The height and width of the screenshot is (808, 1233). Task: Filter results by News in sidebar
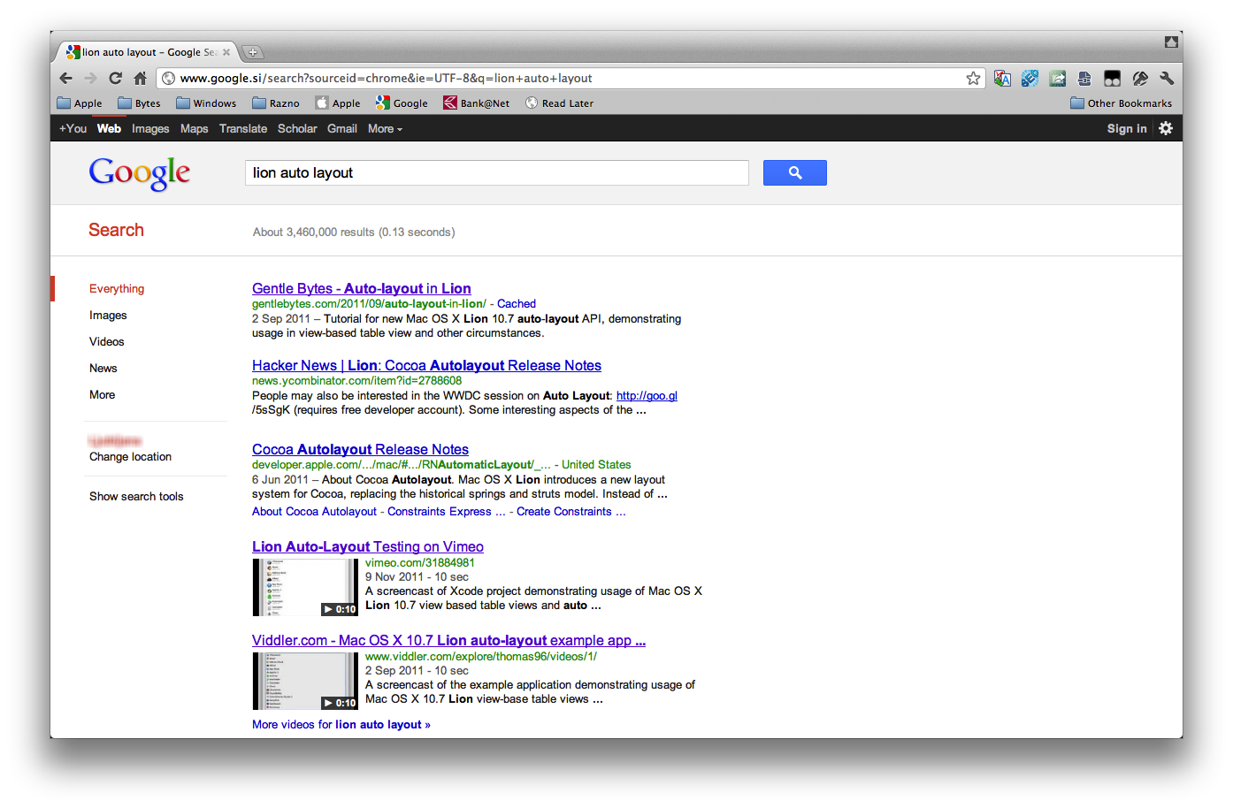[103, 369]
